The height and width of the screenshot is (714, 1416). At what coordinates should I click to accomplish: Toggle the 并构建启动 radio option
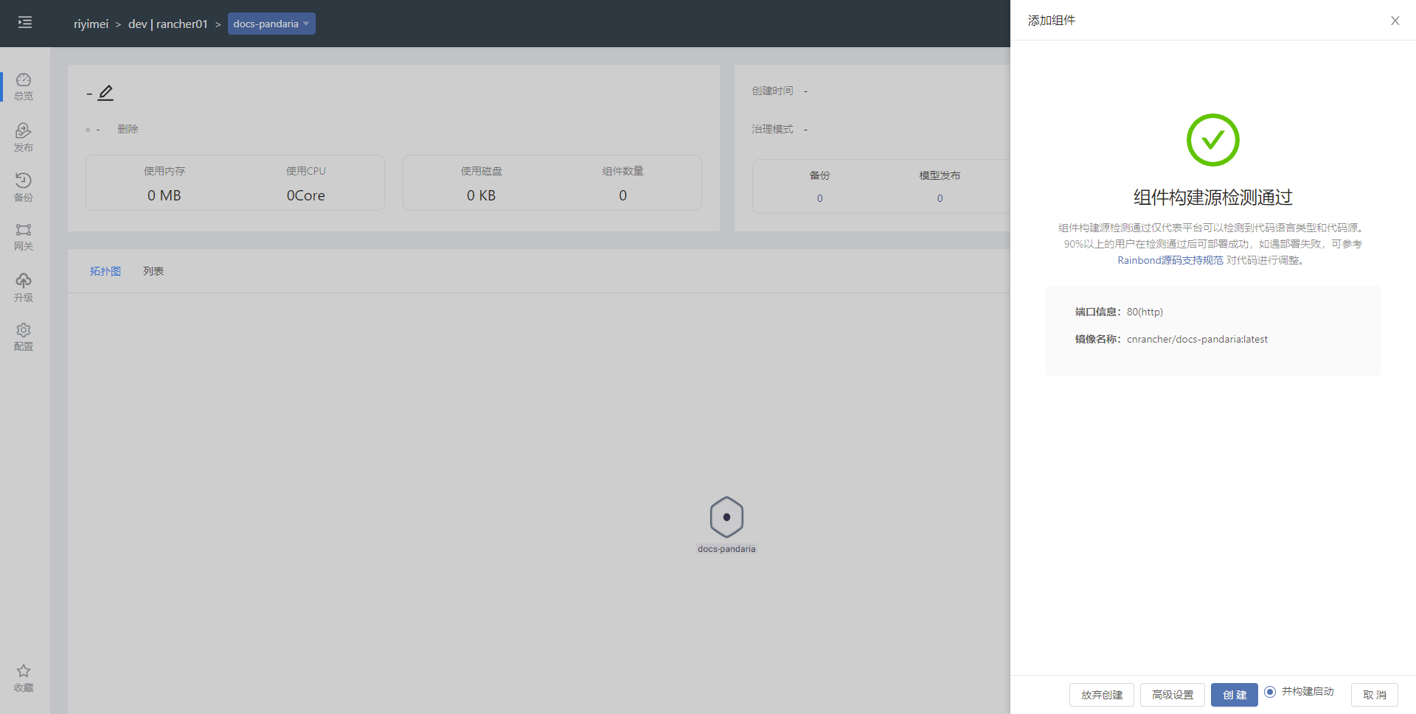1270,692
